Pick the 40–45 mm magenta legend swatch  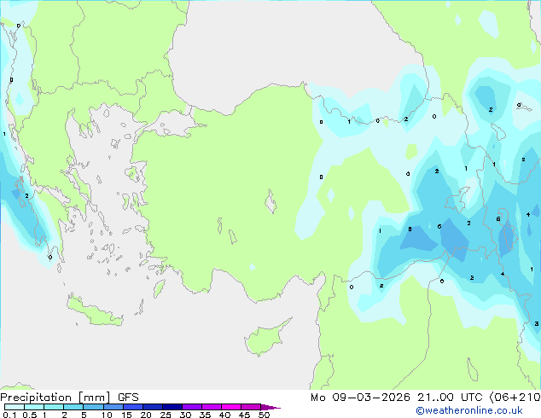(x=231, y=407)
